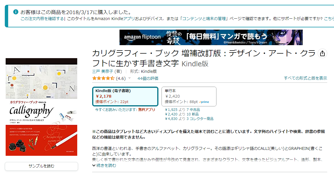Open the 無料アプリ link
This screenshot has width=334, height=173.
(147, 110)
